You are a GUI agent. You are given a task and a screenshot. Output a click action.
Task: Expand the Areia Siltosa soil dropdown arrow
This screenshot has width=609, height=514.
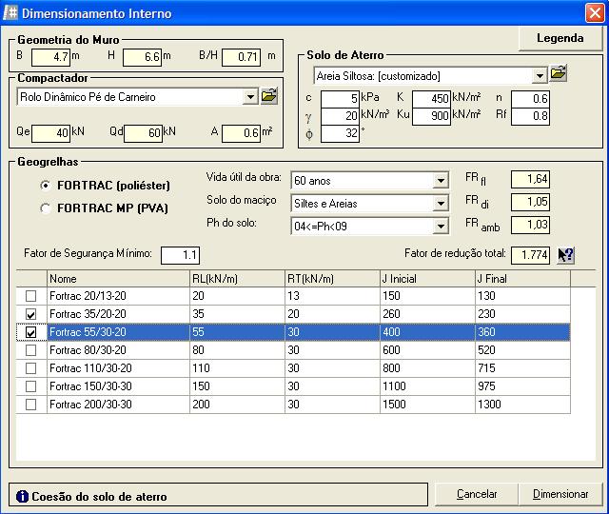click(x=540, y=76)
